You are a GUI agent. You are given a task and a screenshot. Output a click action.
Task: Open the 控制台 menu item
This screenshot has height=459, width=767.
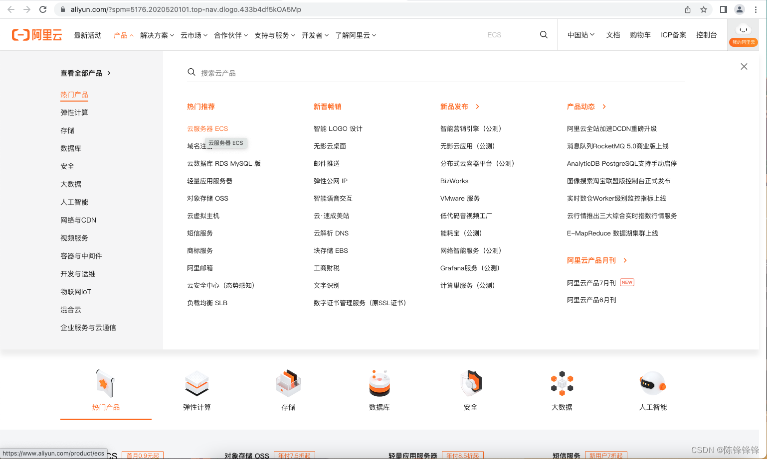pos(707,35)
